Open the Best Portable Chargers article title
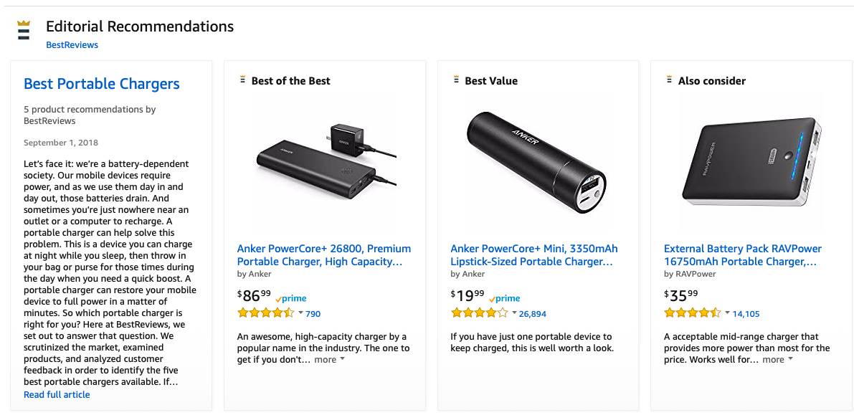 point(102,84)
